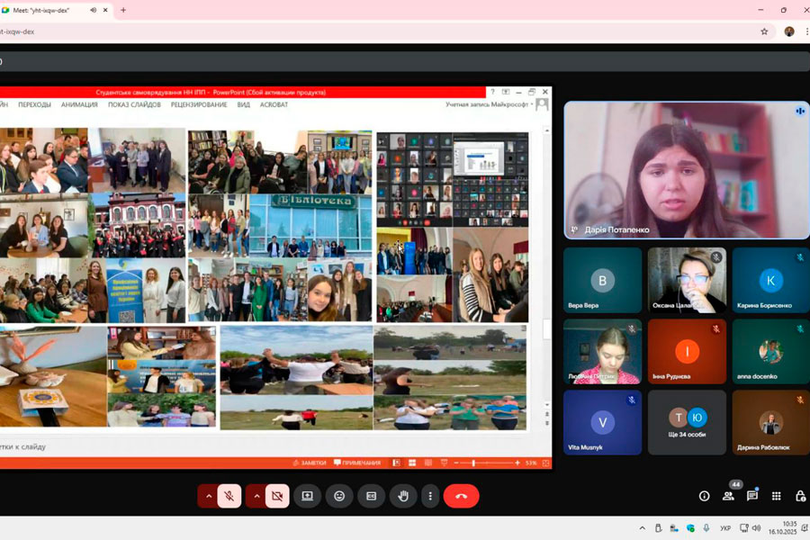Start slide show from status bar
Screen dimensions: 810x540
pyautogui.click(x=444, y=463)
